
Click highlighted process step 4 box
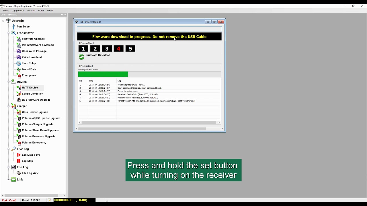(x=118, y=49)
